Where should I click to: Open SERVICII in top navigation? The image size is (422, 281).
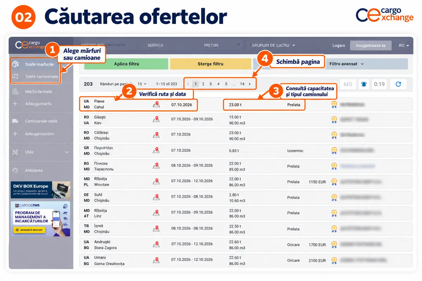(155, 45)
